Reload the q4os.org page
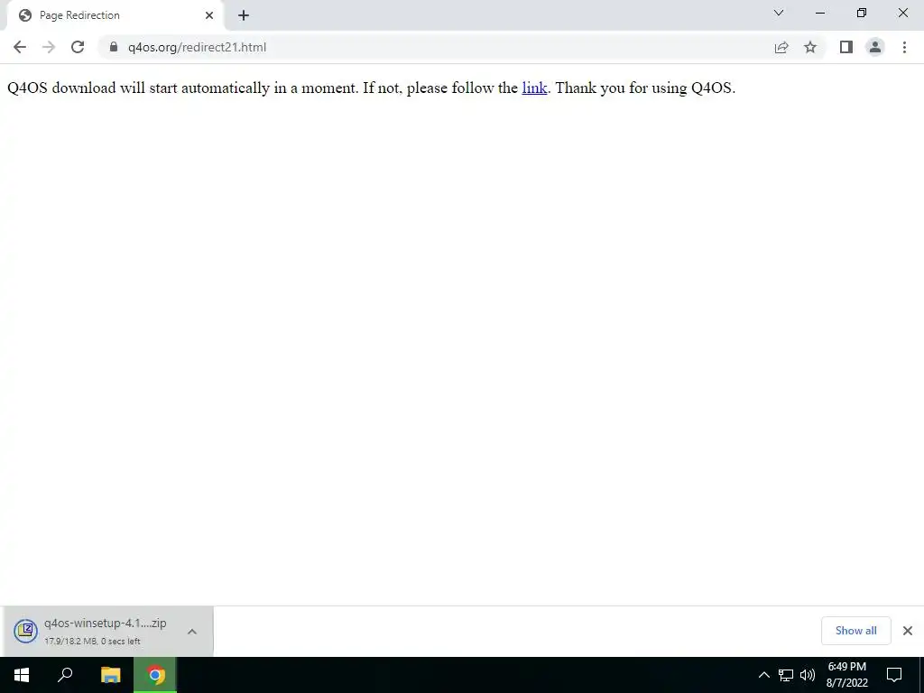Image resolution: width=924 pixels, height=693 pixels. click(78, 47)
